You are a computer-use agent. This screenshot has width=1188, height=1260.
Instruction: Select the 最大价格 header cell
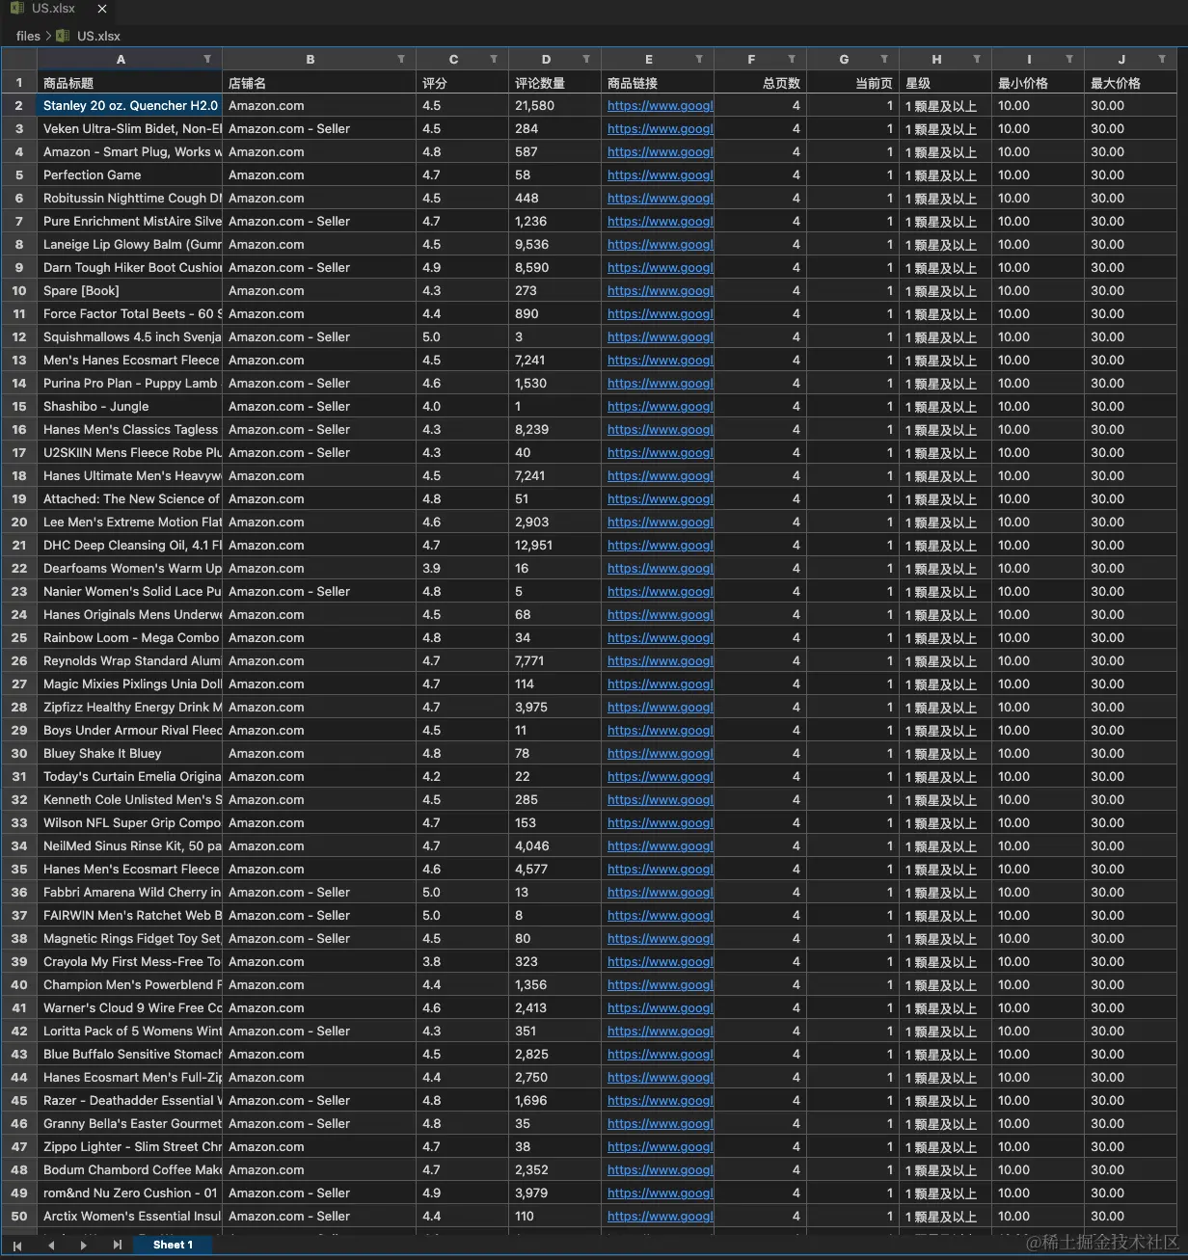click(x=1130, y=83)
